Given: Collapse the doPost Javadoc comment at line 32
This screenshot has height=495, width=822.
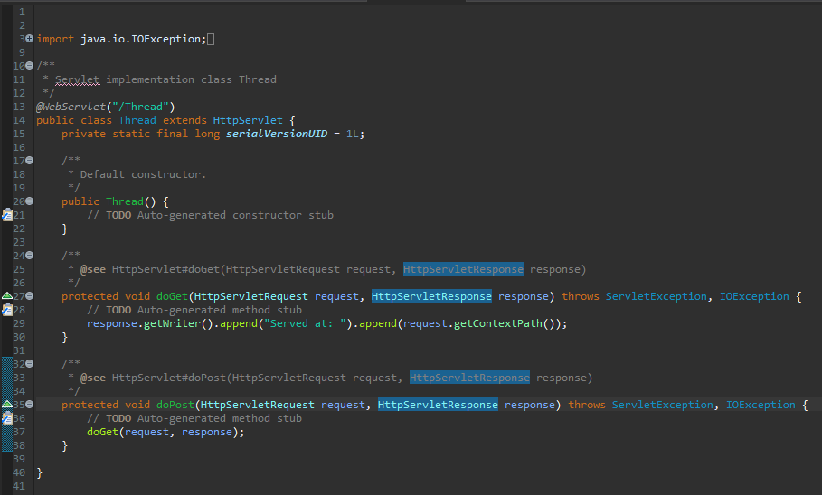Looking at the screenshot, I should (29, 363).
